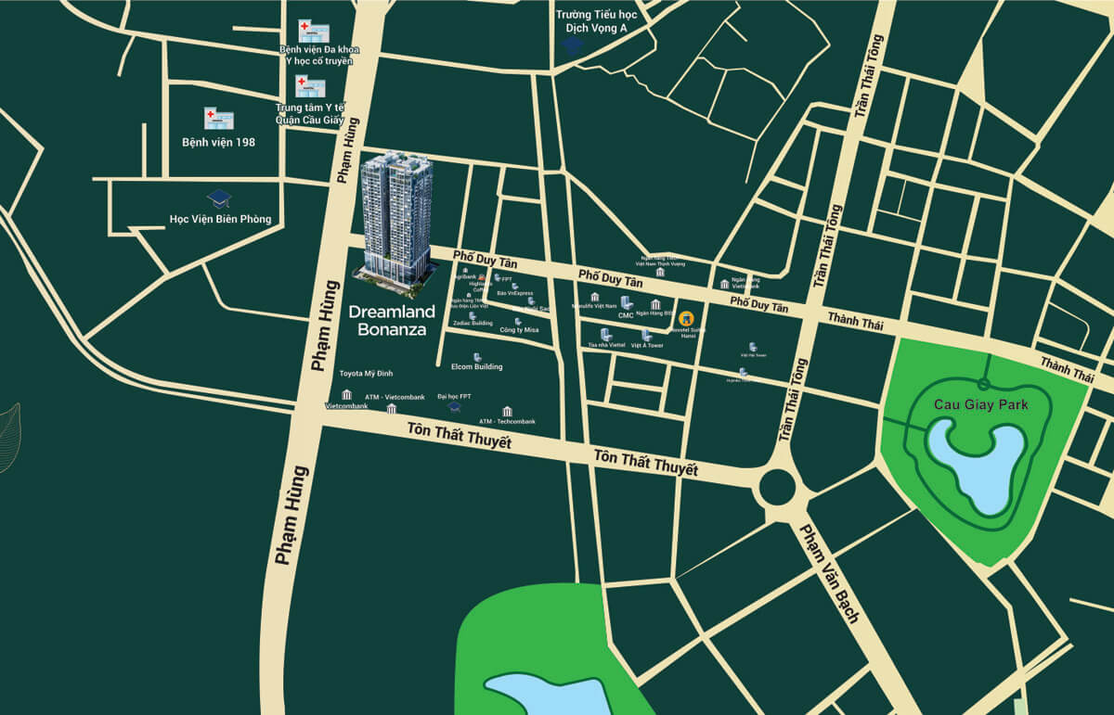Click the Elcom Building icon

(x=477, y=357)
